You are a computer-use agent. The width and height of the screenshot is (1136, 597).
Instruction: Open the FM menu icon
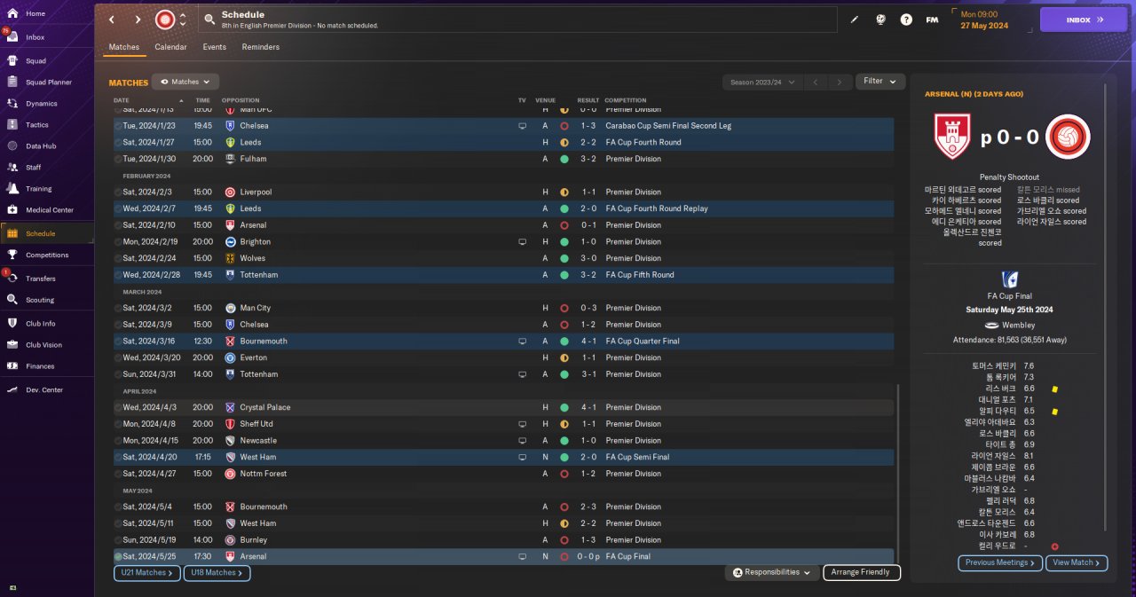932,20
